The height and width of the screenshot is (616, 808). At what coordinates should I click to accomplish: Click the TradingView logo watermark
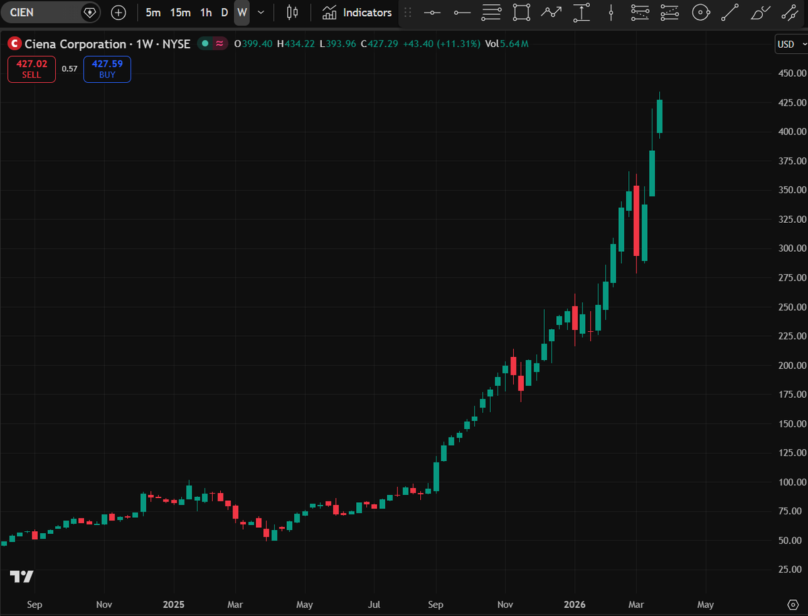(22, 576)
